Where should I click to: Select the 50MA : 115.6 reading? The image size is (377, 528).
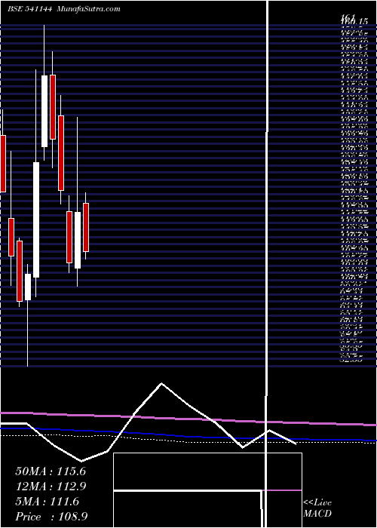[51, 471]
